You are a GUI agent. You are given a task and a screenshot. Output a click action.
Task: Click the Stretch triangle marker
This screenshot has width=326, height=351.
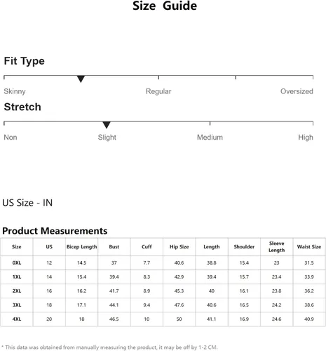click(x=107, y=125)
